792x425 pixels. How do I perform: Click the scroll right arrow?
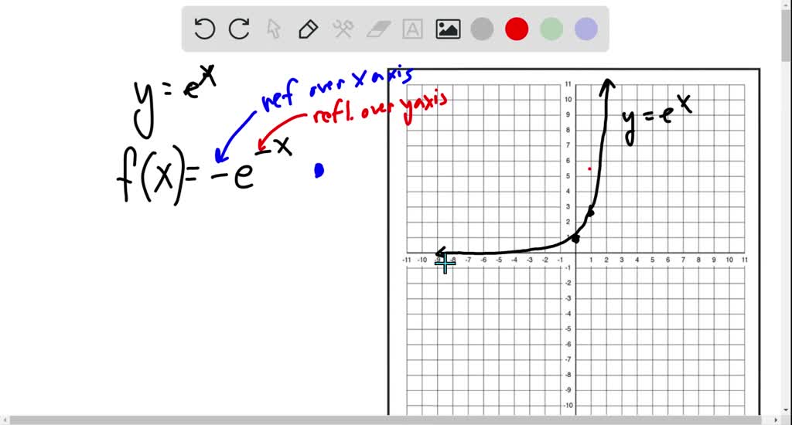coord(777,420)
